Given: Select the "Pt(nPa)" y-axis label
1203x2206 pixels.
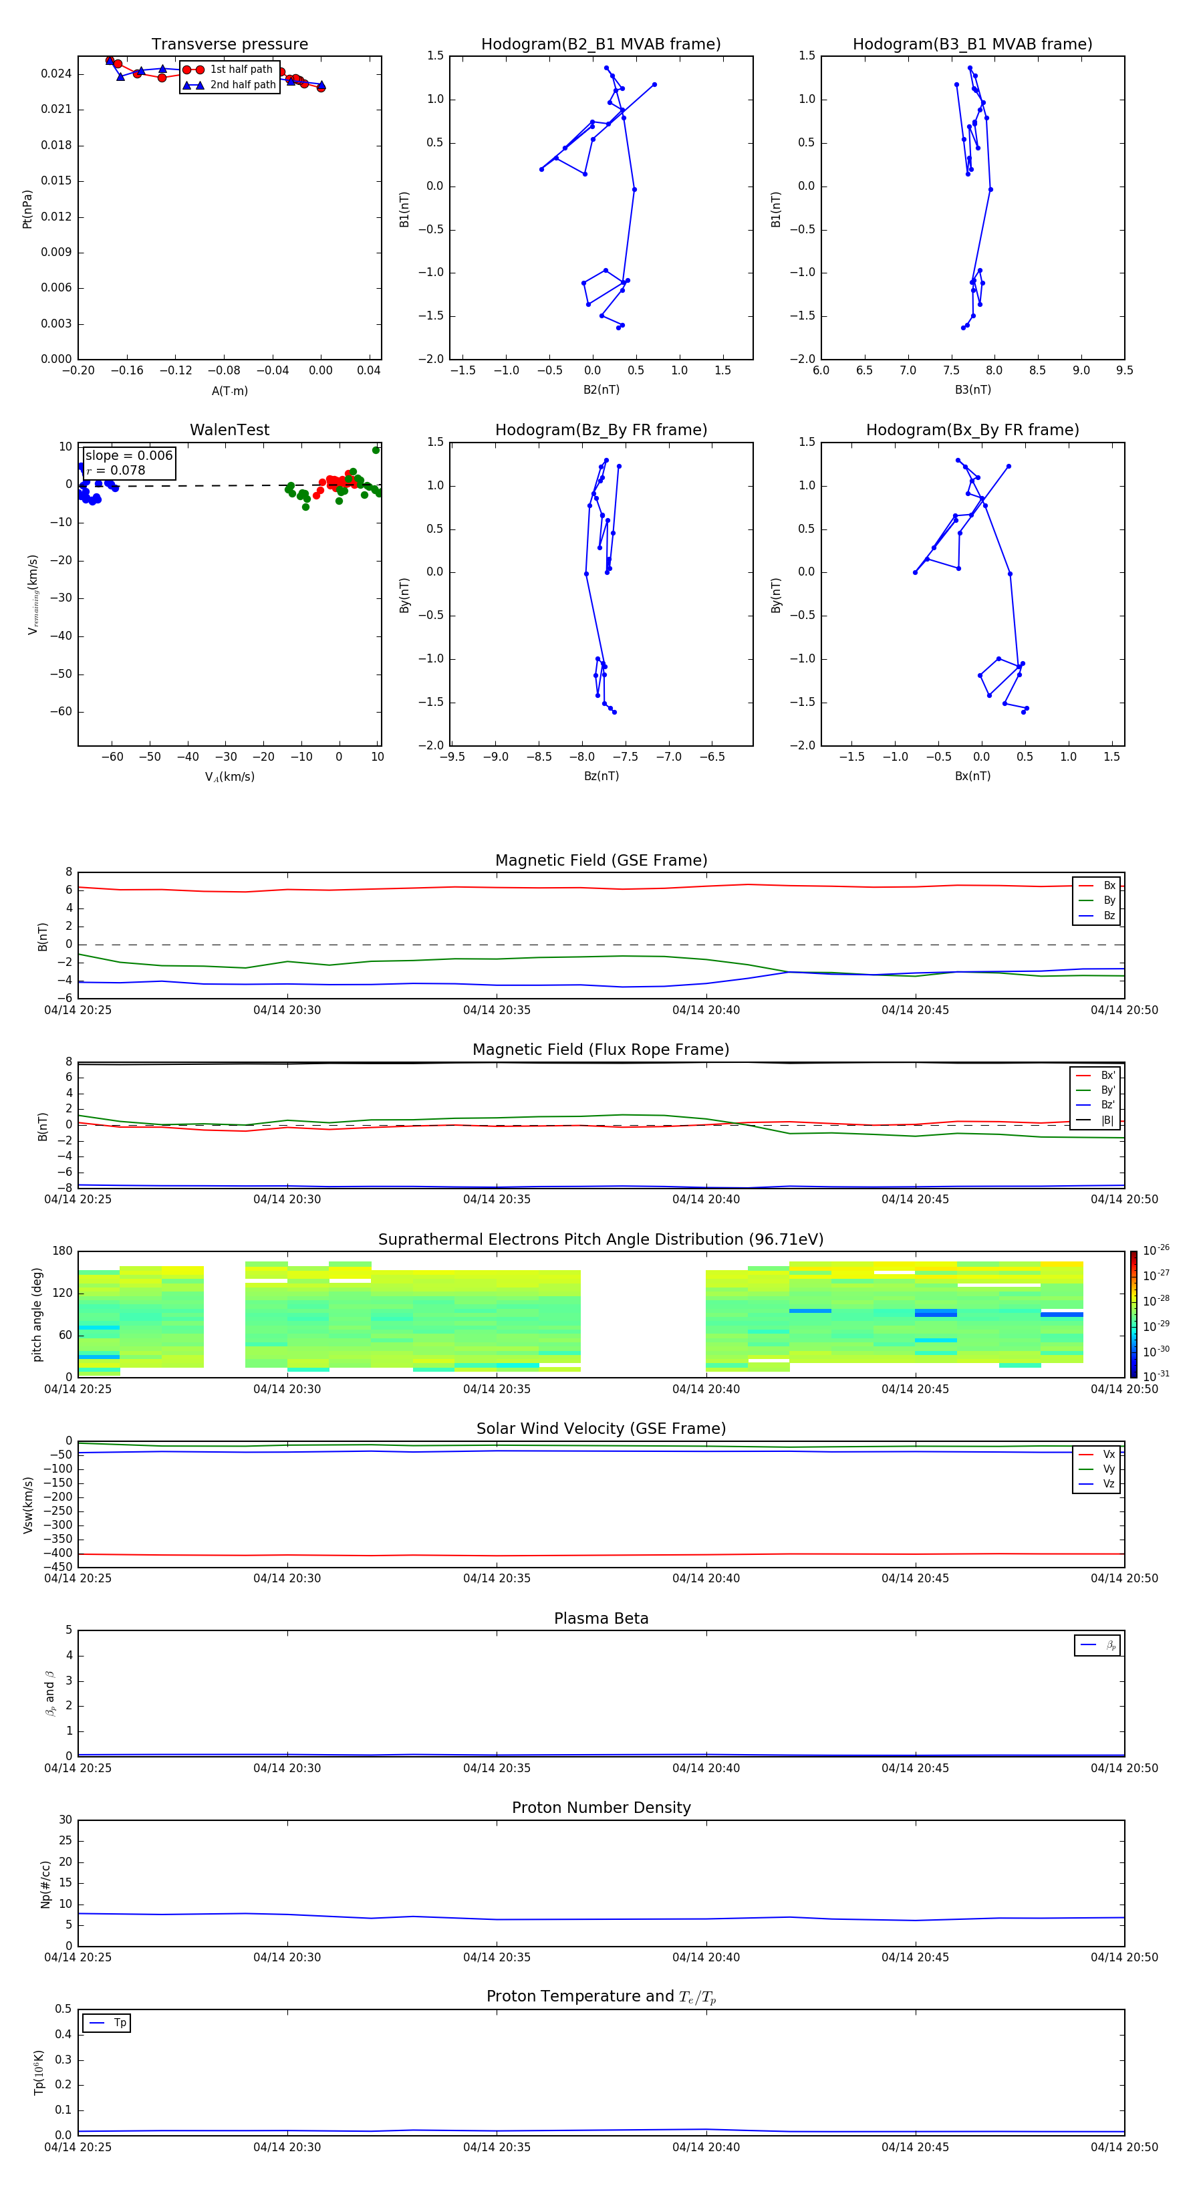Looking at the screenshot, I should pyautogui.click(x=27, y=209).
